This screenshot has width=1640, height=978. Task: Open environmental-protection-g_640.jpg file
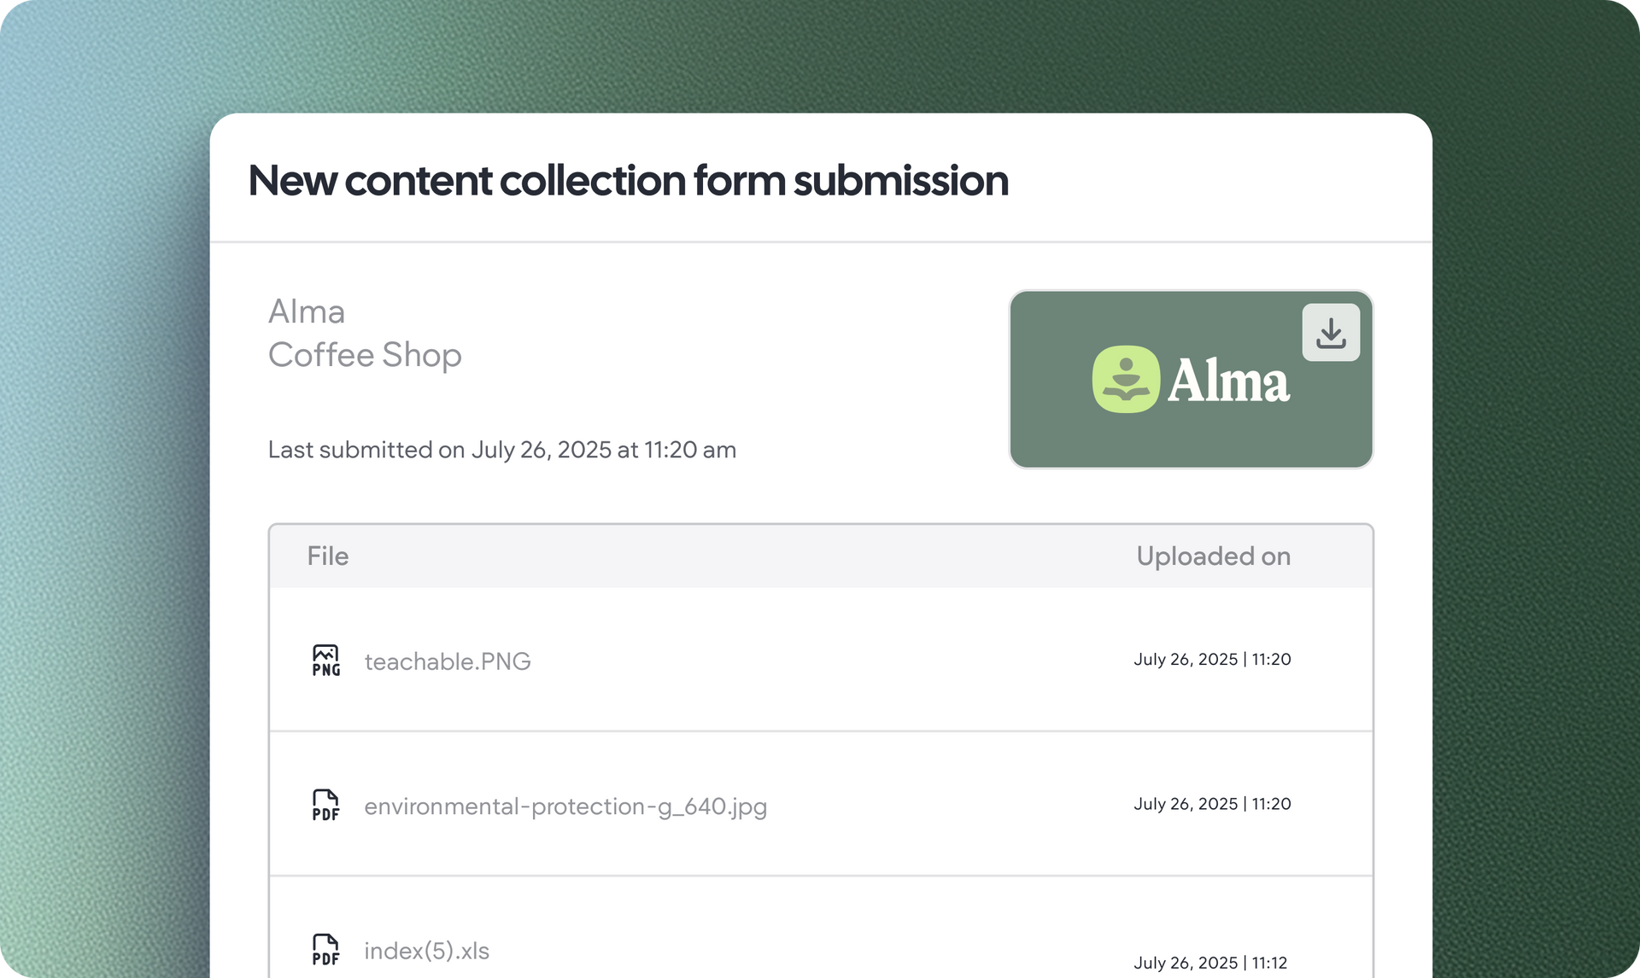[x=565, y=806]
